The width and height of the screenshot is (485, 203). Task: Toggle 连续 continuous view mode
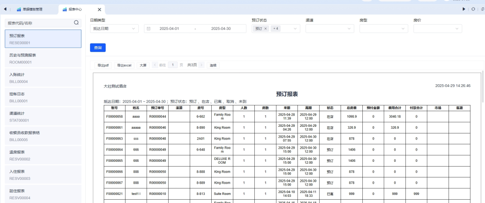click(x=213, y=65)
